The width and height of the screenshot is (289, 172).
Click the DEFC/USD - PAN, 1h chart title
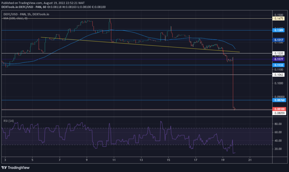pos(26,14)
